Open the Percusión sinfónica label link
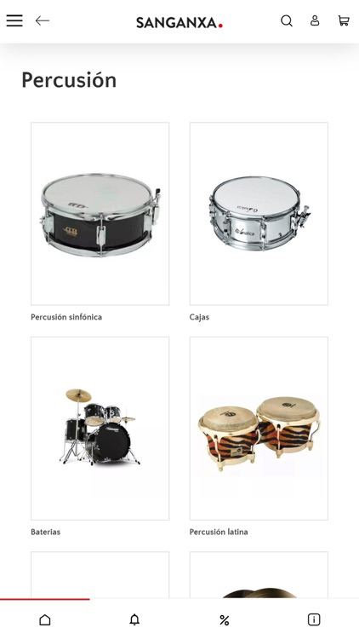359x639 pixels. tap(66, 317)
